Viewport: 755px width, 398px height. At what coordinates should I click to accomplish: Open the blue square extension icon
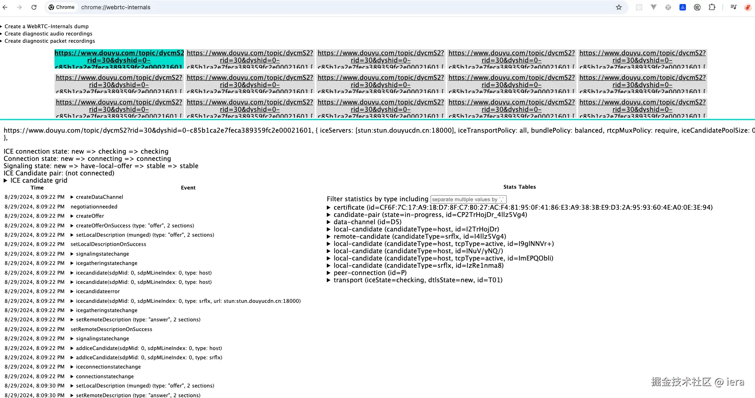[683, 7]
